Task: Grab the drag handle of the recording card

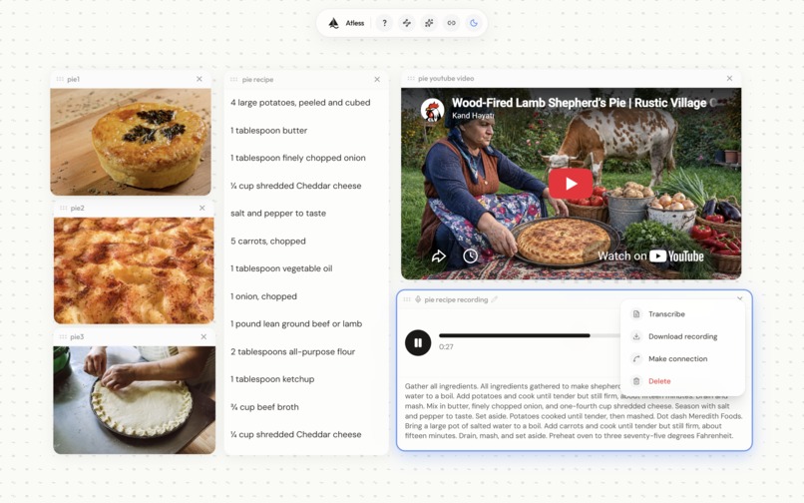Action: tap(407, 299)
